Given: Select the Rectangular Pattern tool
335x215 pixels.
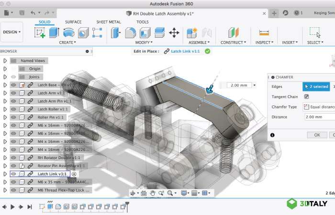Looking at the screenshot, I should pos(97,32).
